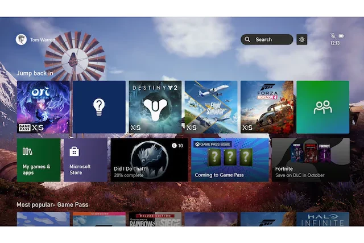This screenshot has height=243, width=364.
Task: Click the 20% complete achievement progress text
Action: (129, 175)
